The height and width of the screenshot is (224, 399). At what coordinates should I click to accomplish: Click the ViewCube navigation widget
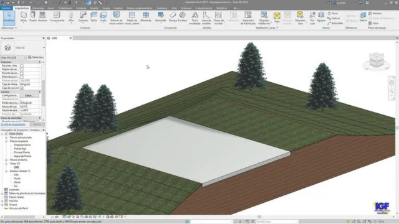click(377, 61)
